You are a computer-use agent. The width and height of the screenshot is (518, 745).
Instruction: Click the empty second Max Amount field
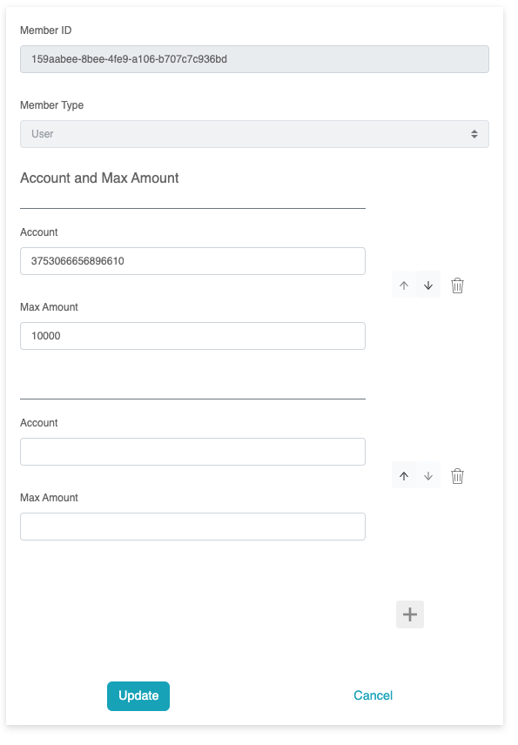pos(192,527)
